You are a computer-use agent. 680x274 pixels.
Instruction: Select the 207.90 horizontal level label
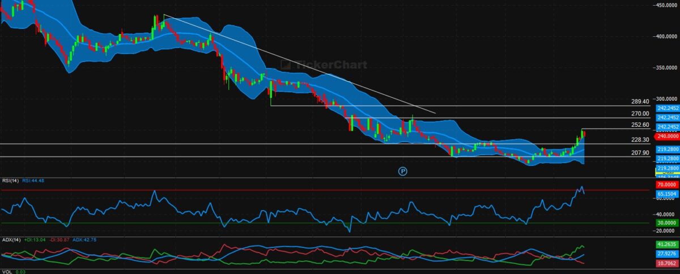640,153
